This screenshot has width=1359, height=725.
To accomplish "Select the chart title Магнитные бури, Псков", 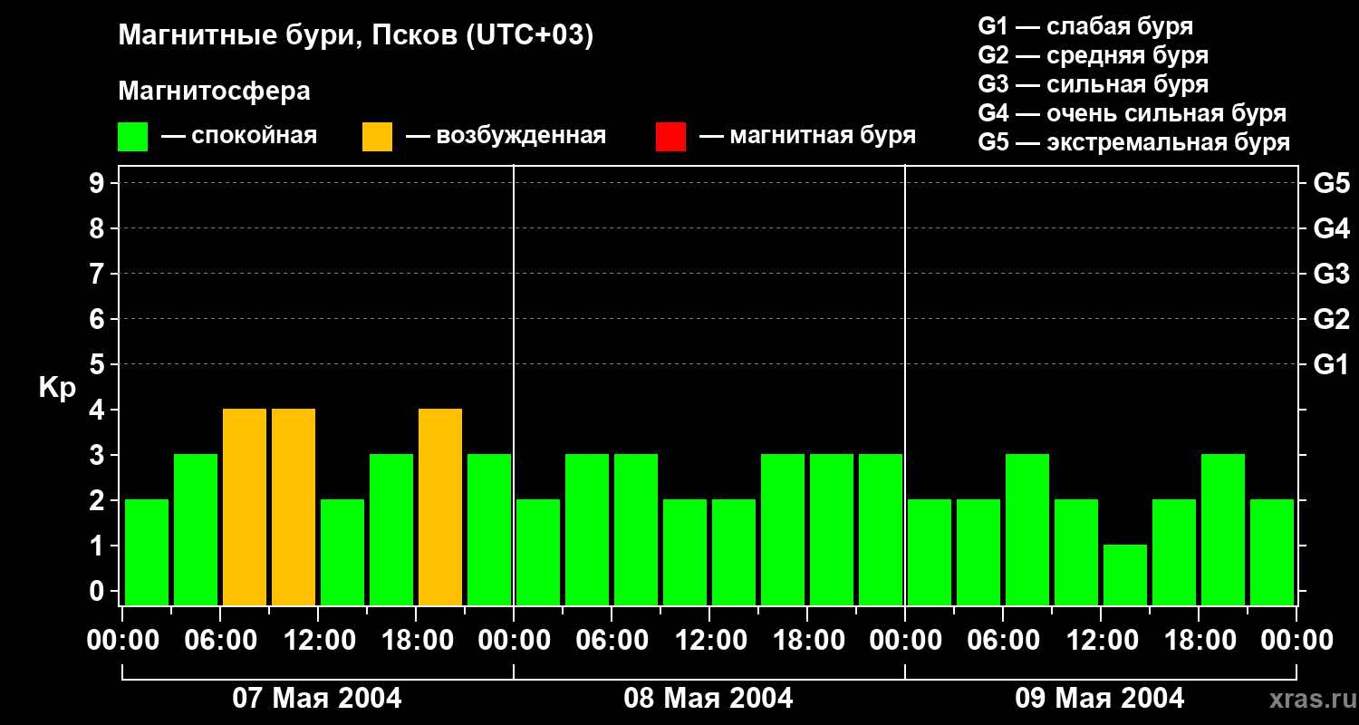I will click(x=356, y=36).
